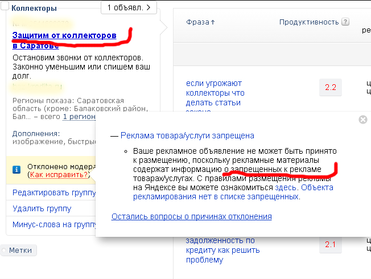The width and height of the screenshot is (371, 279).
Task: Open Остались вопросы о причинах отклонения
Action: [x=191, y=216]
